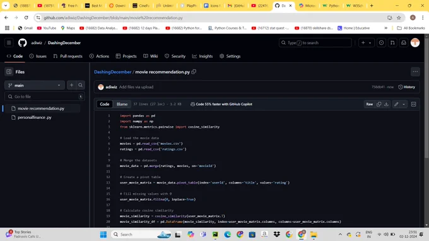Add a file with the plus button
Image resolution: width=429 pixels, height=241 pixels.
pyautogui.click(x=71, y=85)
